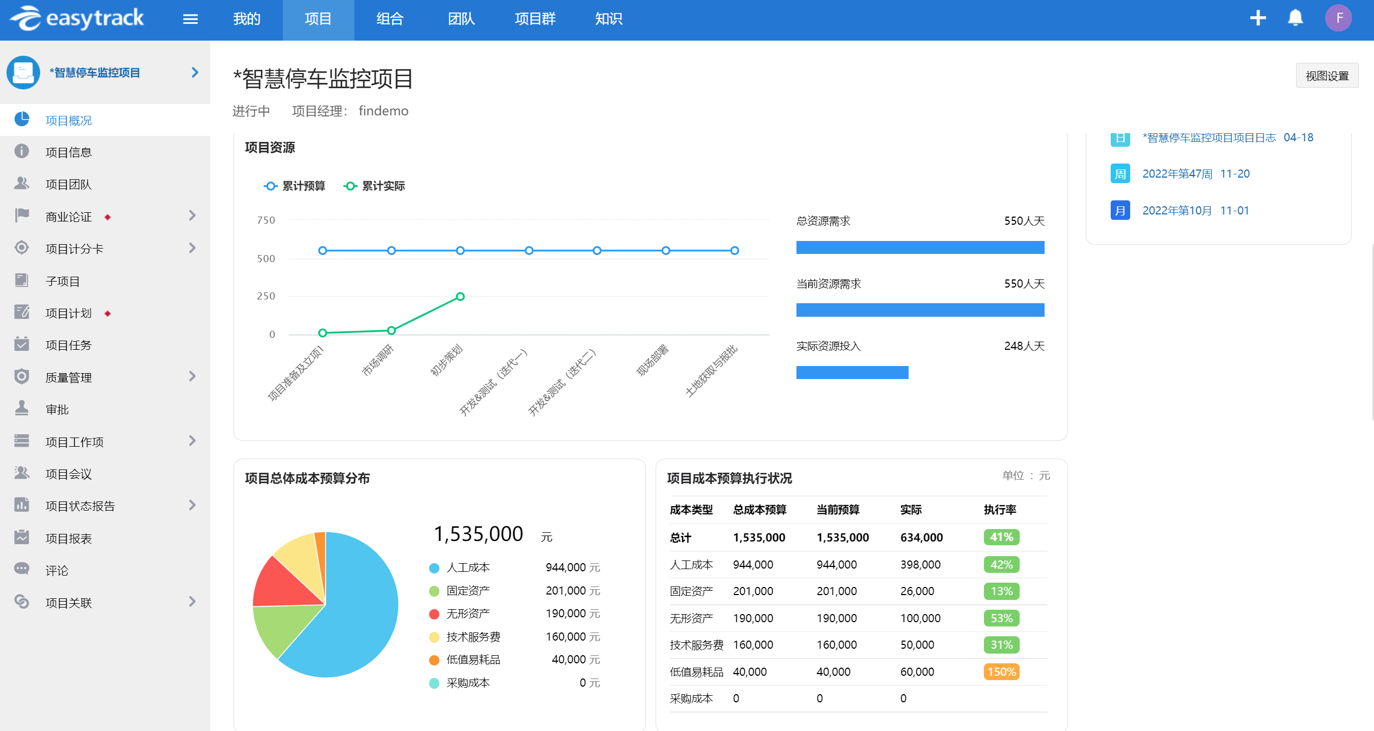Open the notification bell
Viewport: 1374px width, 731px height.
click(x=1295, y=18)
